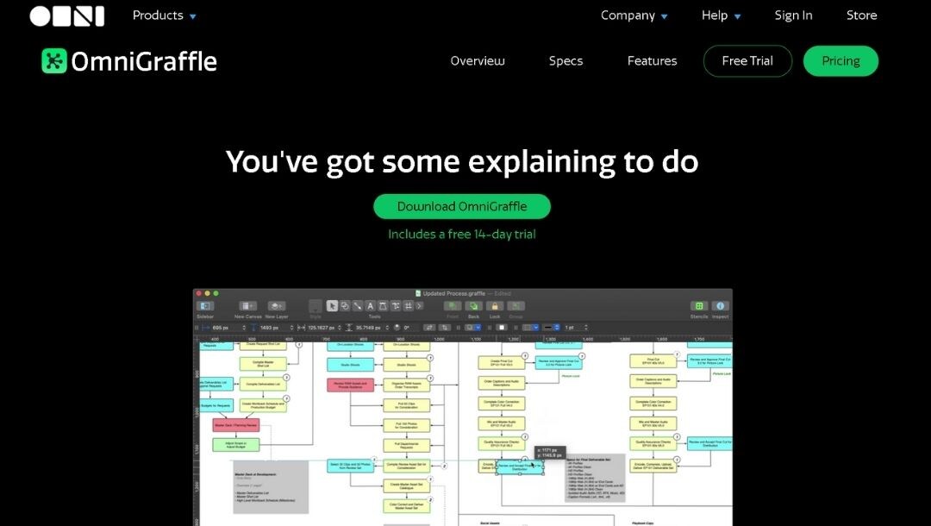Screen dimensions: 931x526
Task: Select the Line tool
Action: click(357, 306)
